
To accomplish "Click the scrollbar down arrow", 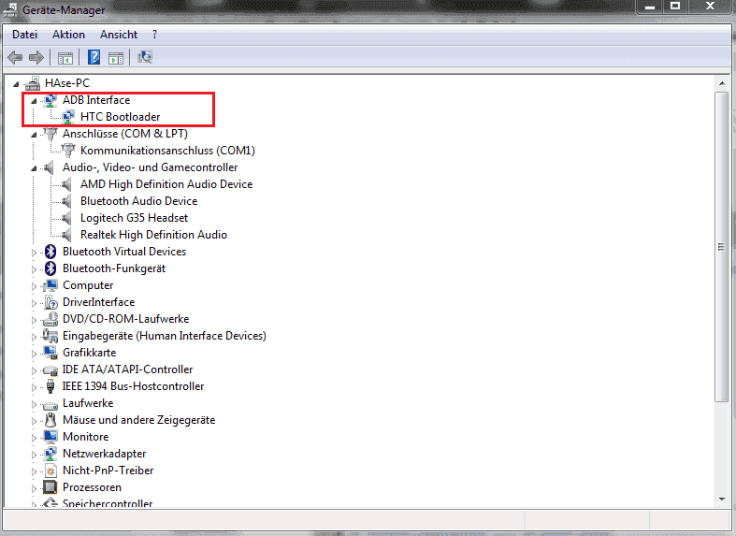I will point(721,500).
